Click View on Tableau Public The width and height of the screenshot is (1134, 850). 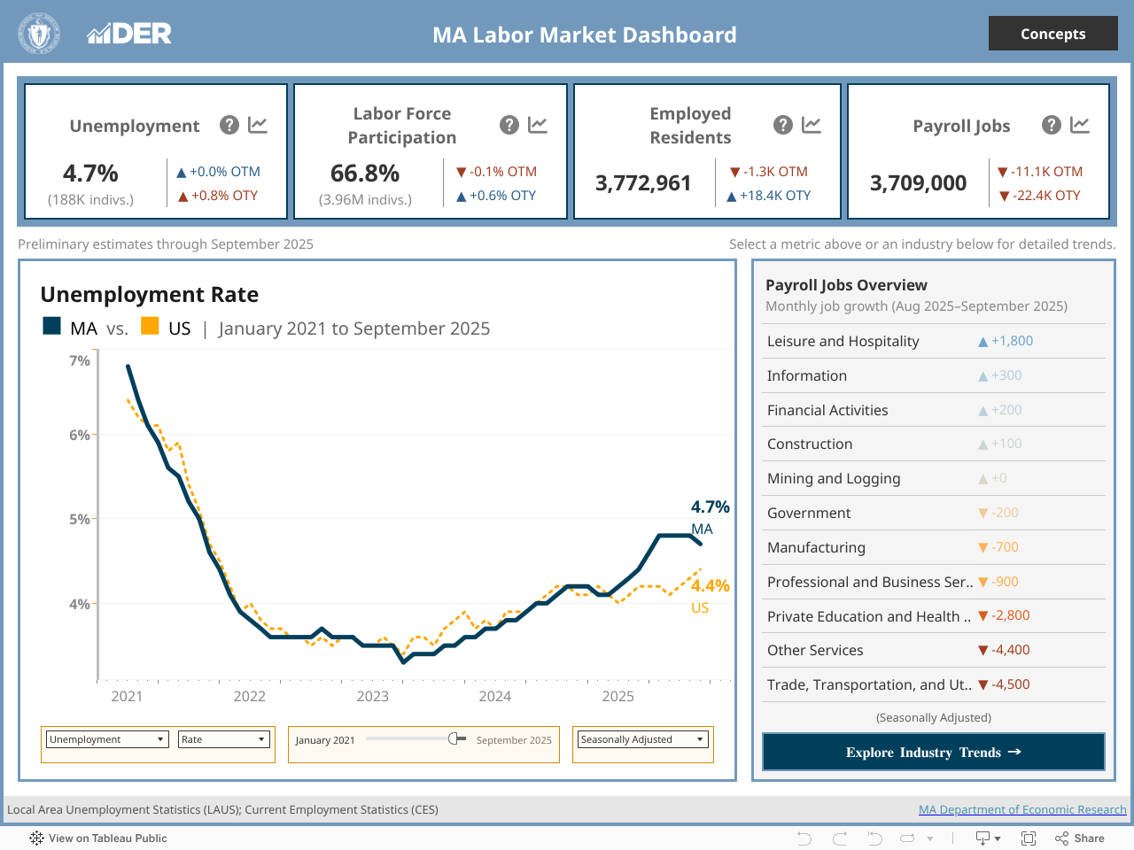pyautogui.click(x=98, y=838)
